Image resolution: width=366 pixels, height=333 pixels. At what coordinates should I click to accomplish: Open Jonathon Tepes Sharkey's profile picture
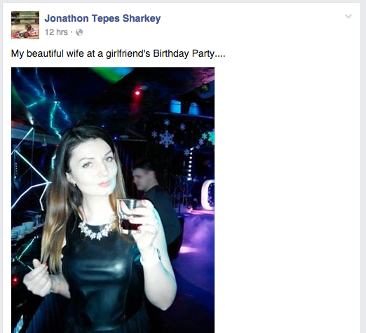[x=25, y=25]
